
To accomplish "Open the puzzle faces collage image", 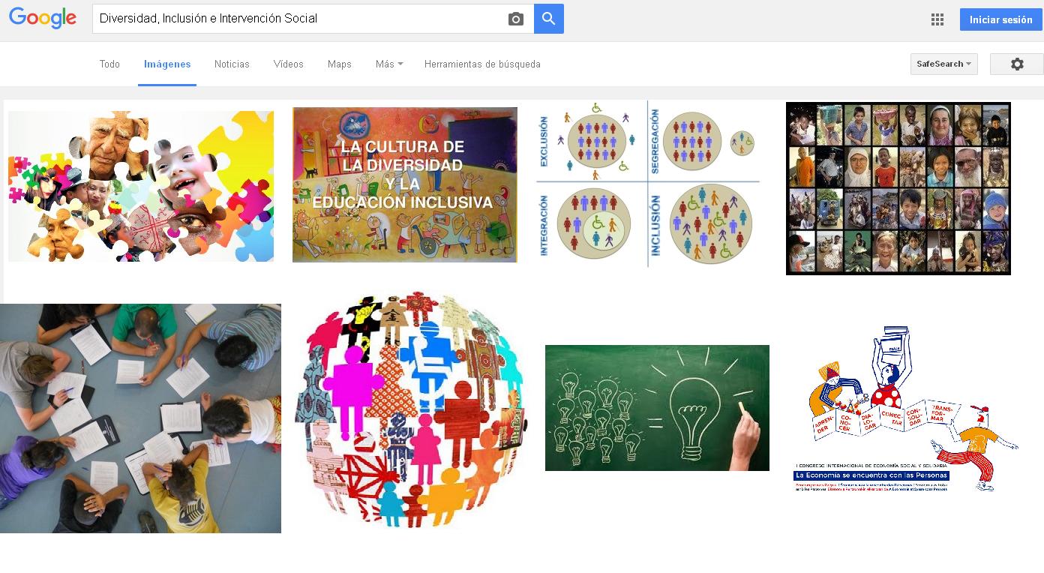I will [x=141, y=186].
